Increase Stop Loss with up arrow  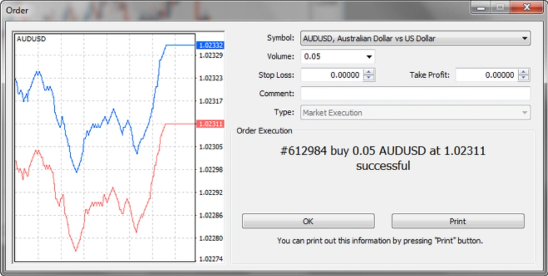click(x=369, y=72)
